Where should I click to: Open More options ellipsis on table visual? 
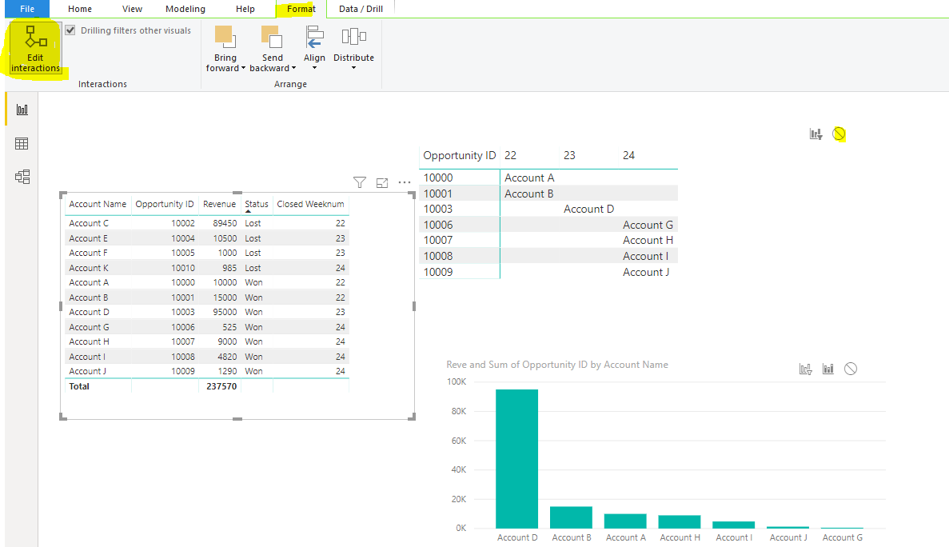(405, 182)
